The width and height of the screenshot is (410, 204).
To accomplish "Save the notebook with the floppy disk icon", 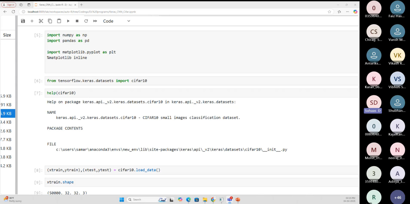I will pos(23,21).
